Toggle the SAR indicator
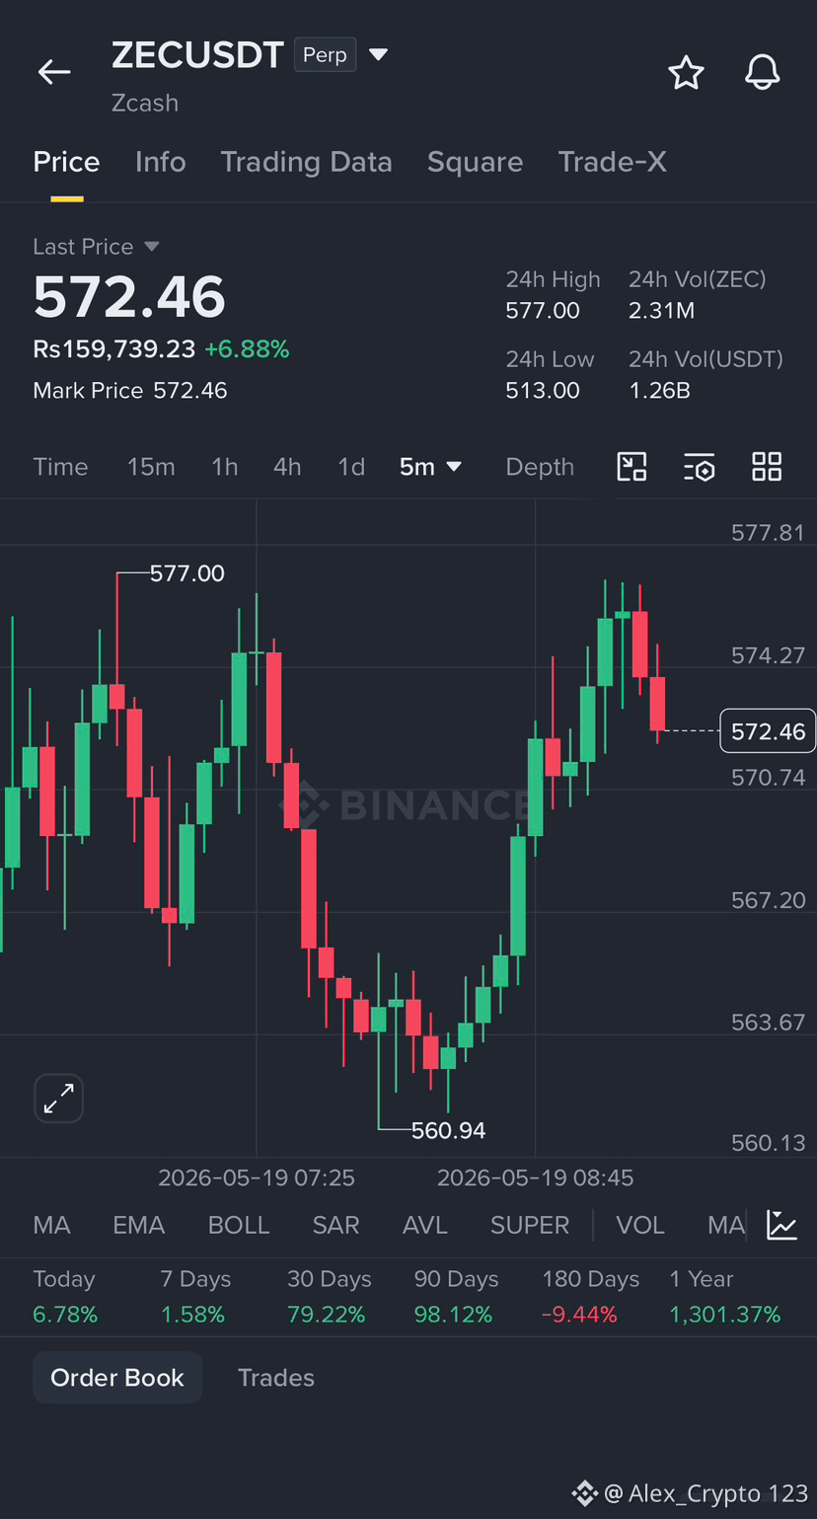Image resolution: width=817 pixels, height=1519 pixels. [335, 1225]
